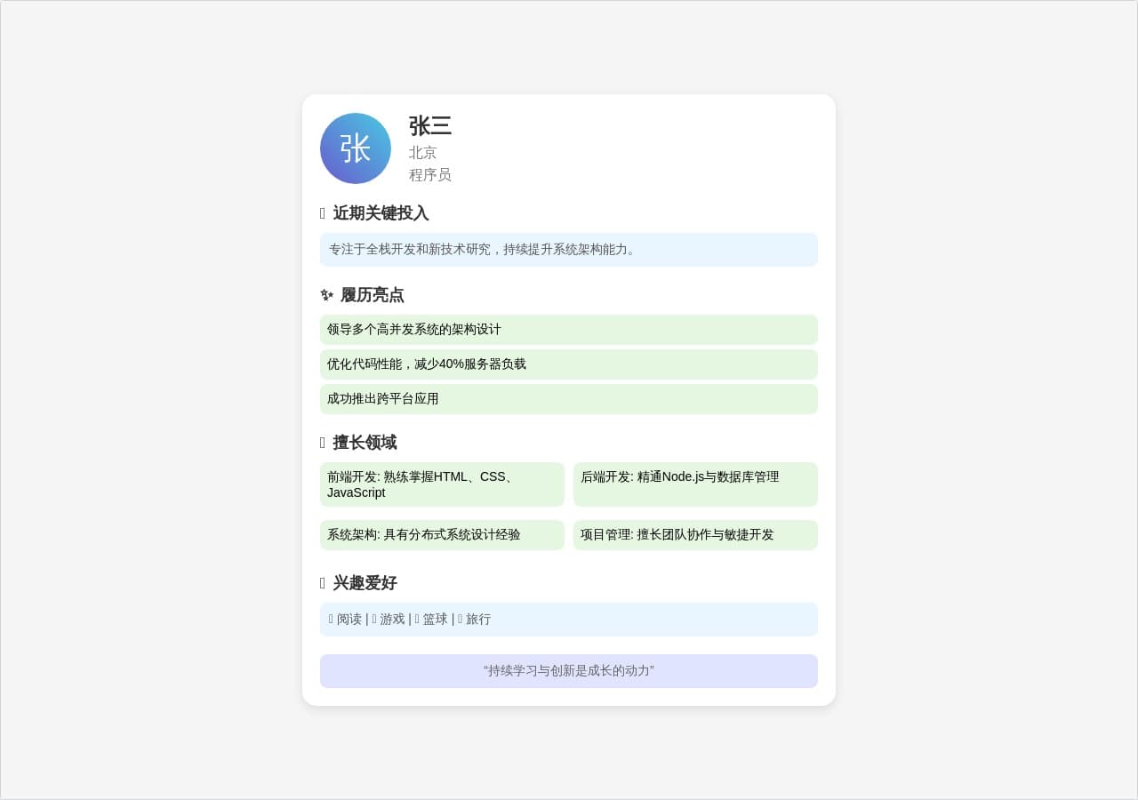Click the round 张 avatar
Screen dimensions: 1138x800
pyautogui.click(x=356, y=148)
